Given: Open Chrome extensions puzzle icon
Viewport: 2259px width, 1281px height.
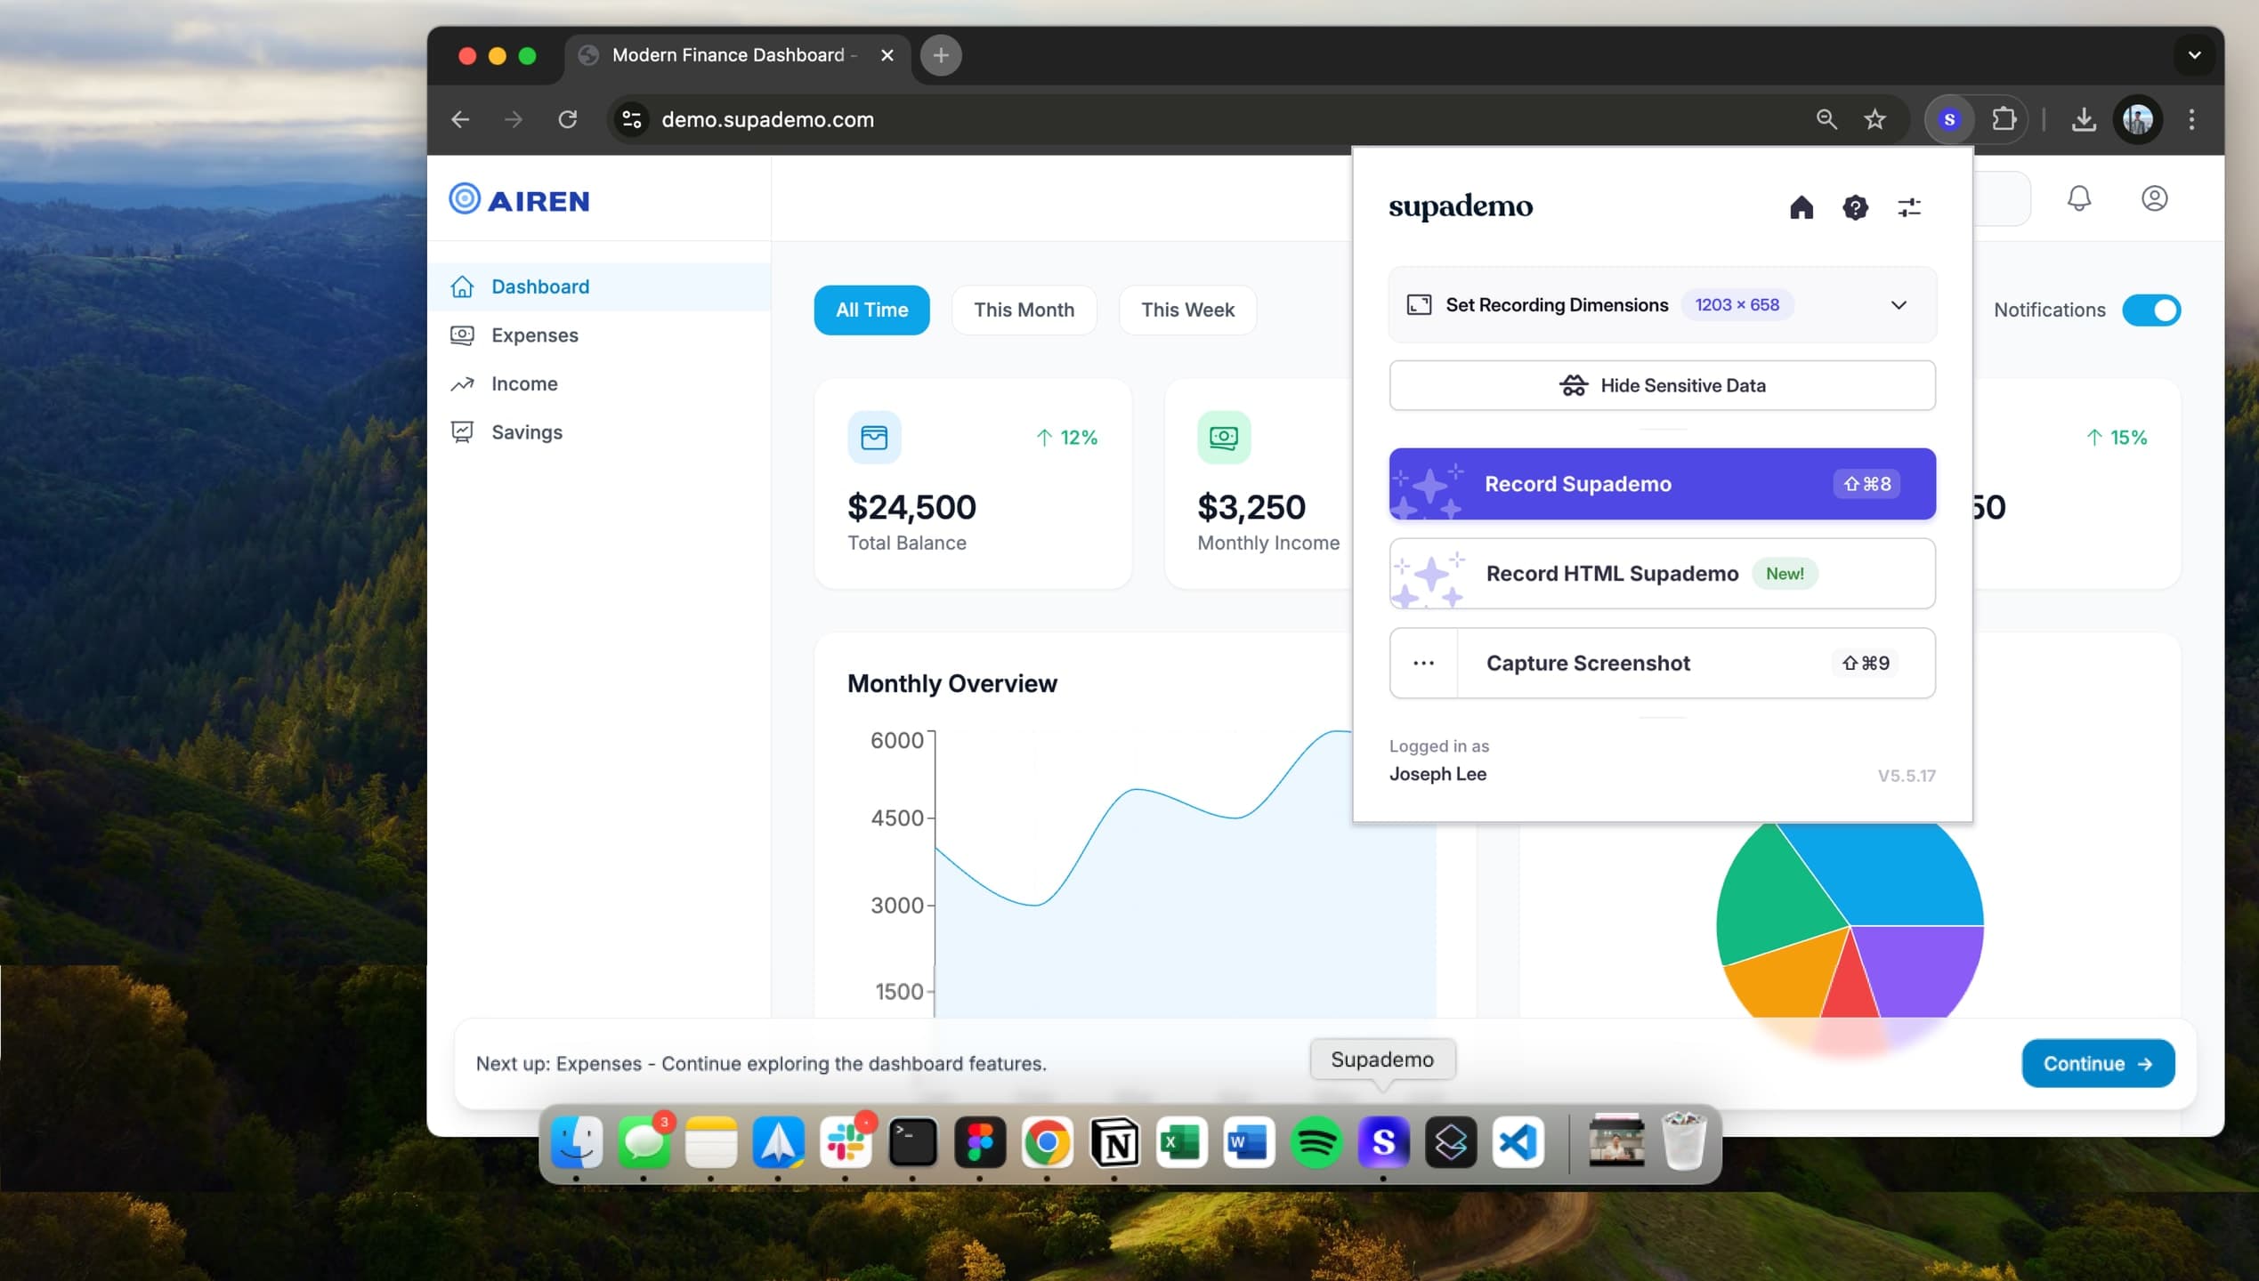Looking at the screenshot, I should pos(2004,119).
